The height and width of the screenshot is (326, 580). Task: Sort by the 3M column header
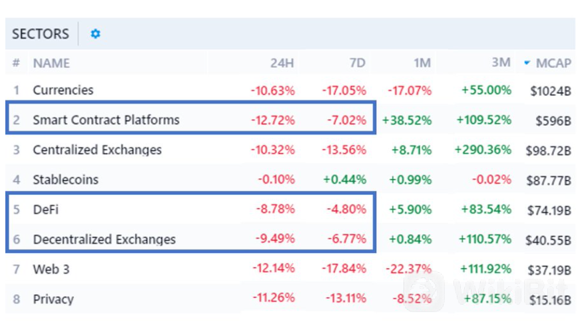pos(501,63)
